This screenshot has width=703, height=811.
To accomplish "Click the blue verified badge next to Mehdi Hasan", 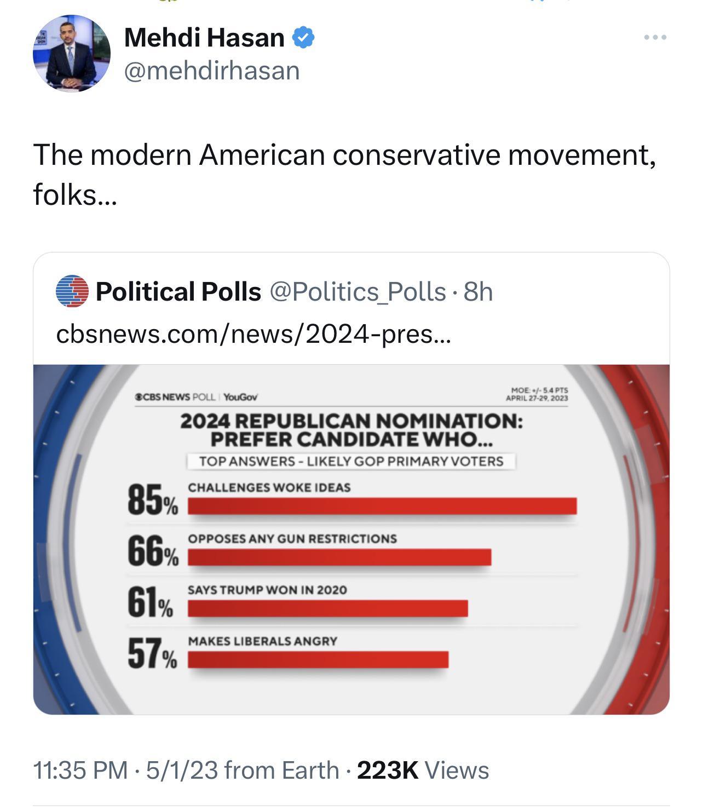I will coord(303,37).
